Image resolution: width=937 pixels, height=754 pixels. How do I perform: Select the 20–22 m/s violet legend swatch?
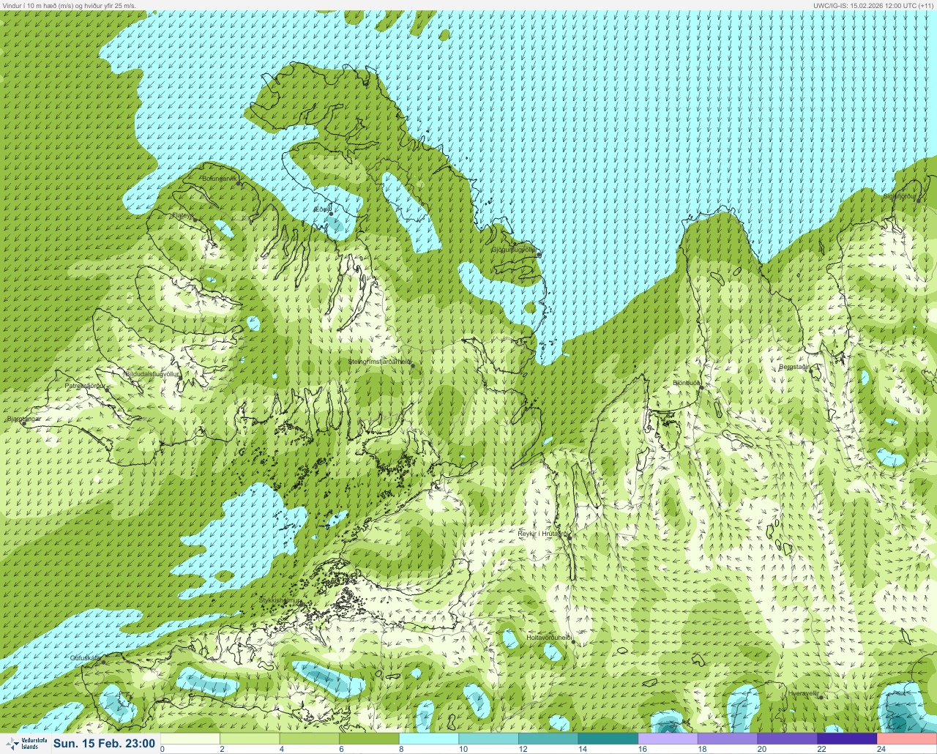point(787,739)
